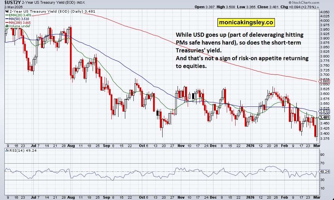Expand the 2-Year US Treasury Yield legend header

(x=34, y=11)
